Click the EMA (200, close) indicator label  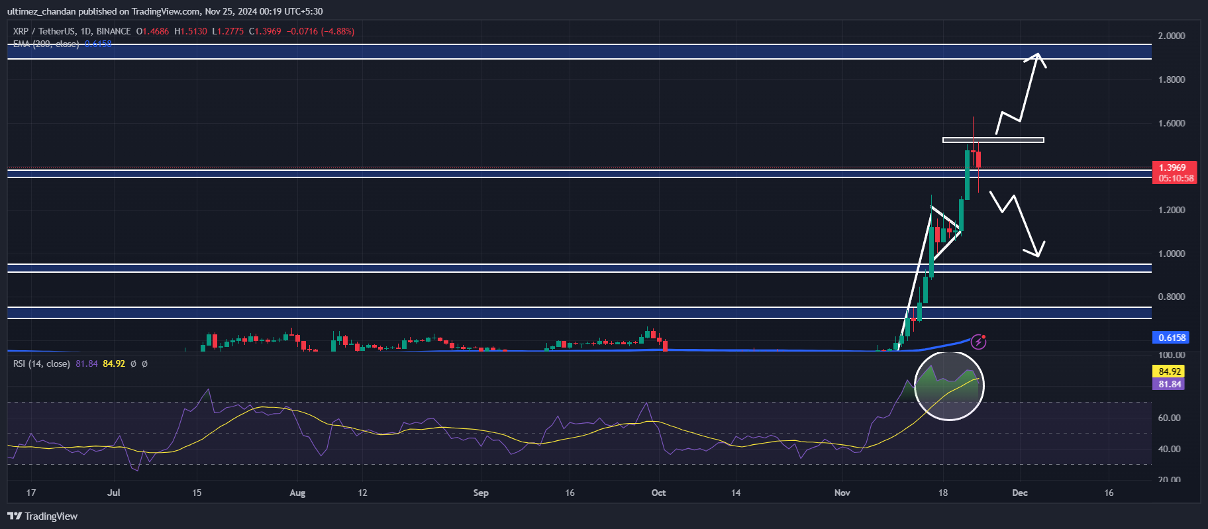pyautogui.click(x=46, y=44)
